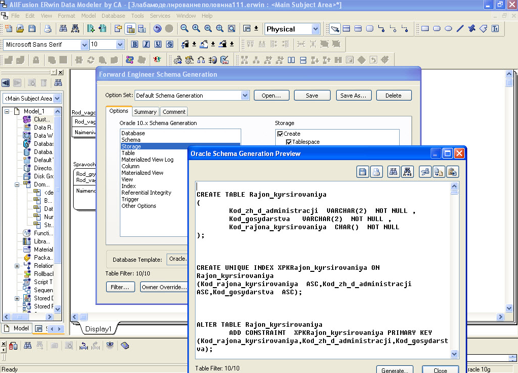Viewport: 518px width, 373px height.
Task: Click the Save As... button
Action: pyautogui.click(x=353, y=96)
